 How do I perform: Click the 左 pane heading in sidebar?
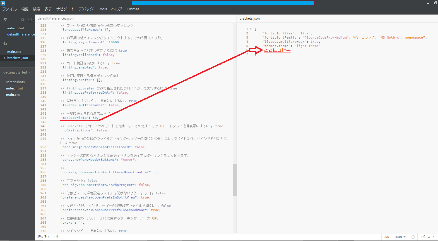5,20
